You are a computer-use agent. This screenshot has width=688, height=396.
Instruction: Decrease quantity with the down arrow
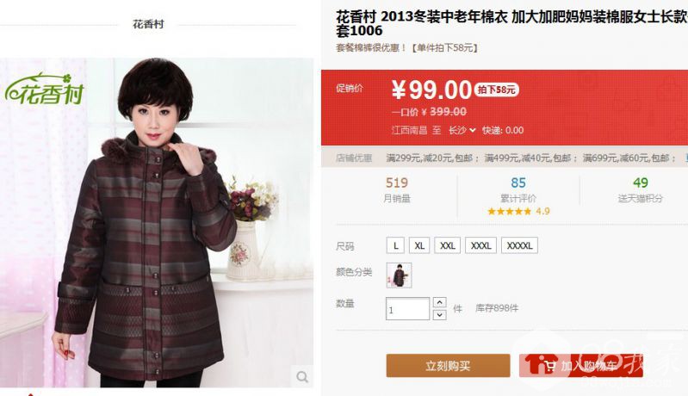tap(440, 314)
